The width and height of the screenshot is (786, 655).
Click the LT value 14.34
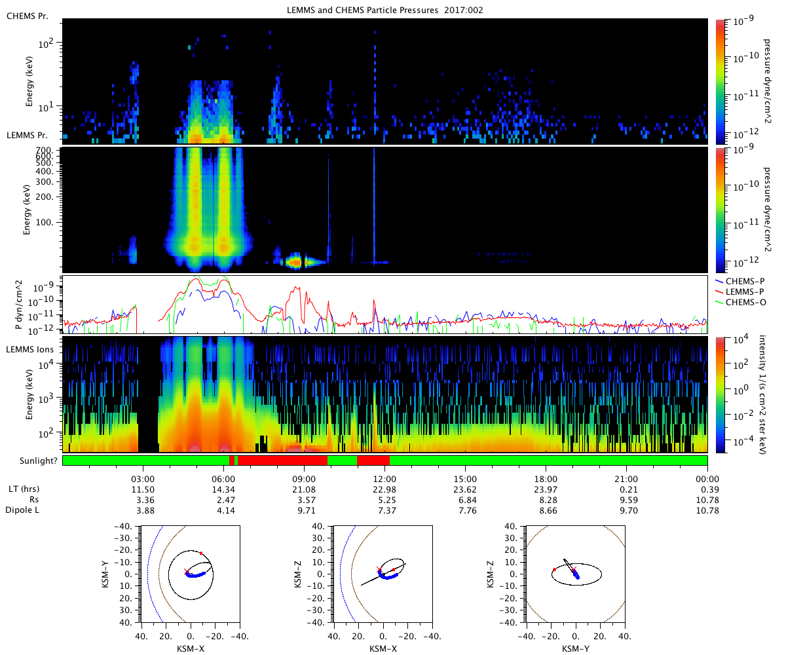click(x=224, y=489)
